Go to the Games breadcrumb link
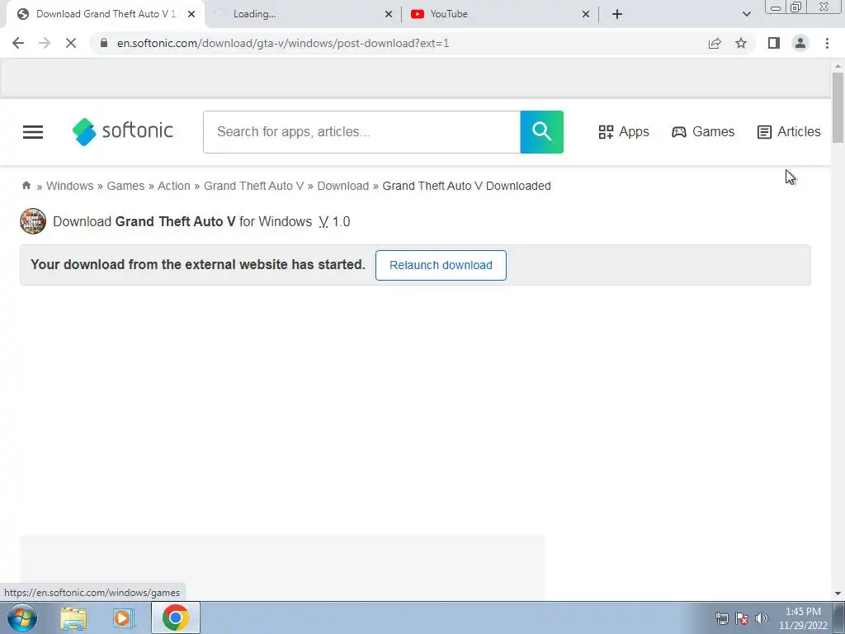The height and width of the screenshot is (634, 845). (x=125, y=186)
